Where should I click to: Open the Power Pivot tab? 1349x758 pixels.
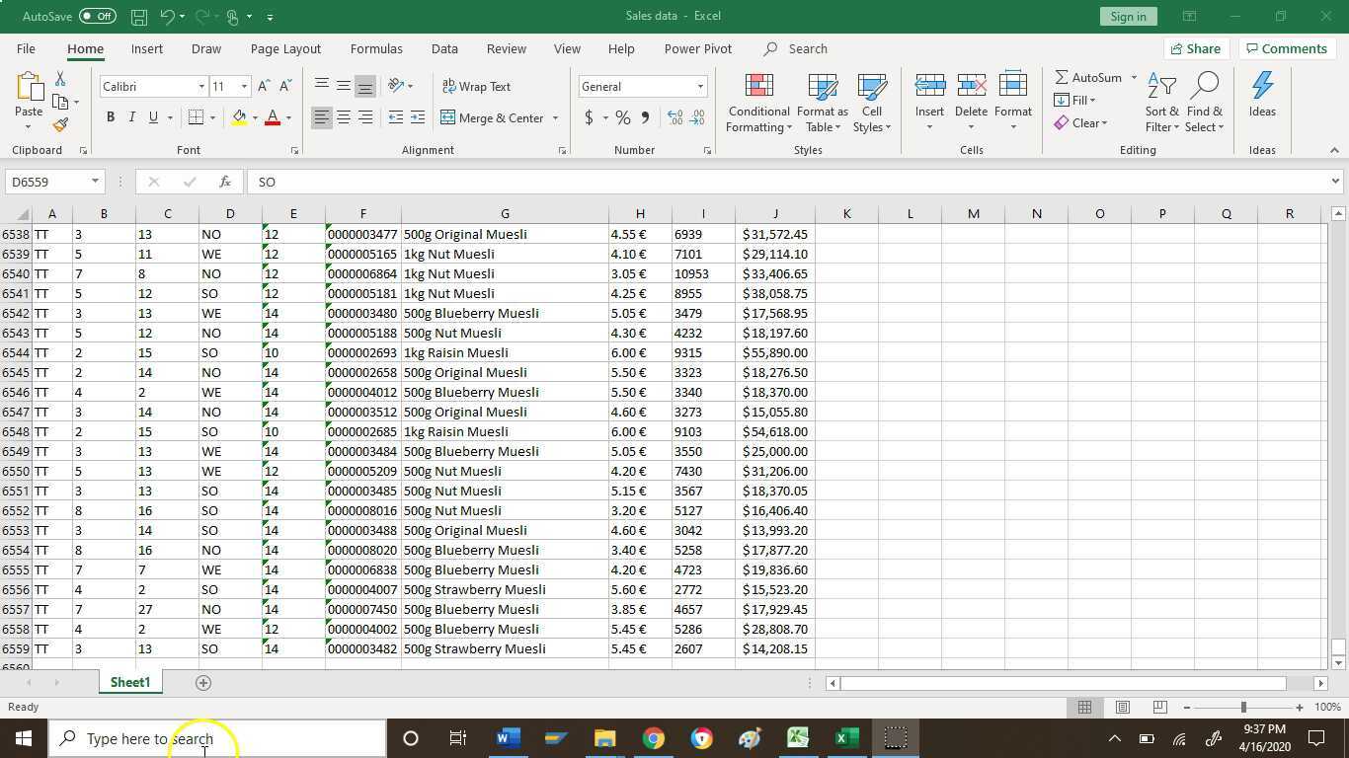[x=697, y=48]
